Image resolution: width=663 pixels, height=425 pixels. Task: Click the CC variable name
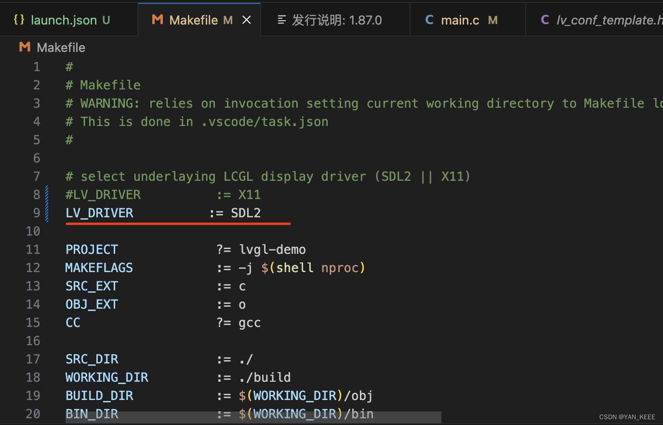pos(73,323)
